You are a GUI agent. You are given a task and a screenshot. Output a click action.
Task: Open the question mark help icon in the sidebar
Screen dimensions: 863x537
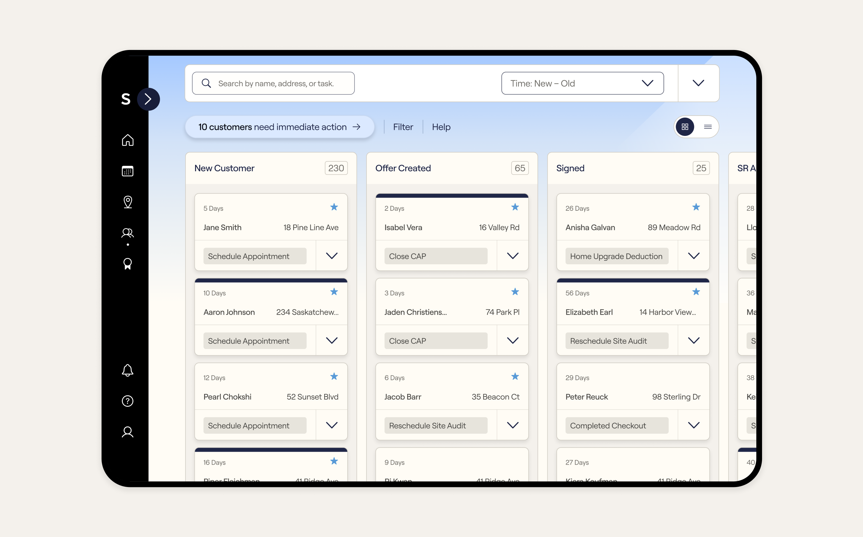(x=128, y=401)
